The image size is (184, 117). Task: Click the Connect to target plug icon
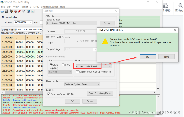pyautogui.click(x=11, y=11)
